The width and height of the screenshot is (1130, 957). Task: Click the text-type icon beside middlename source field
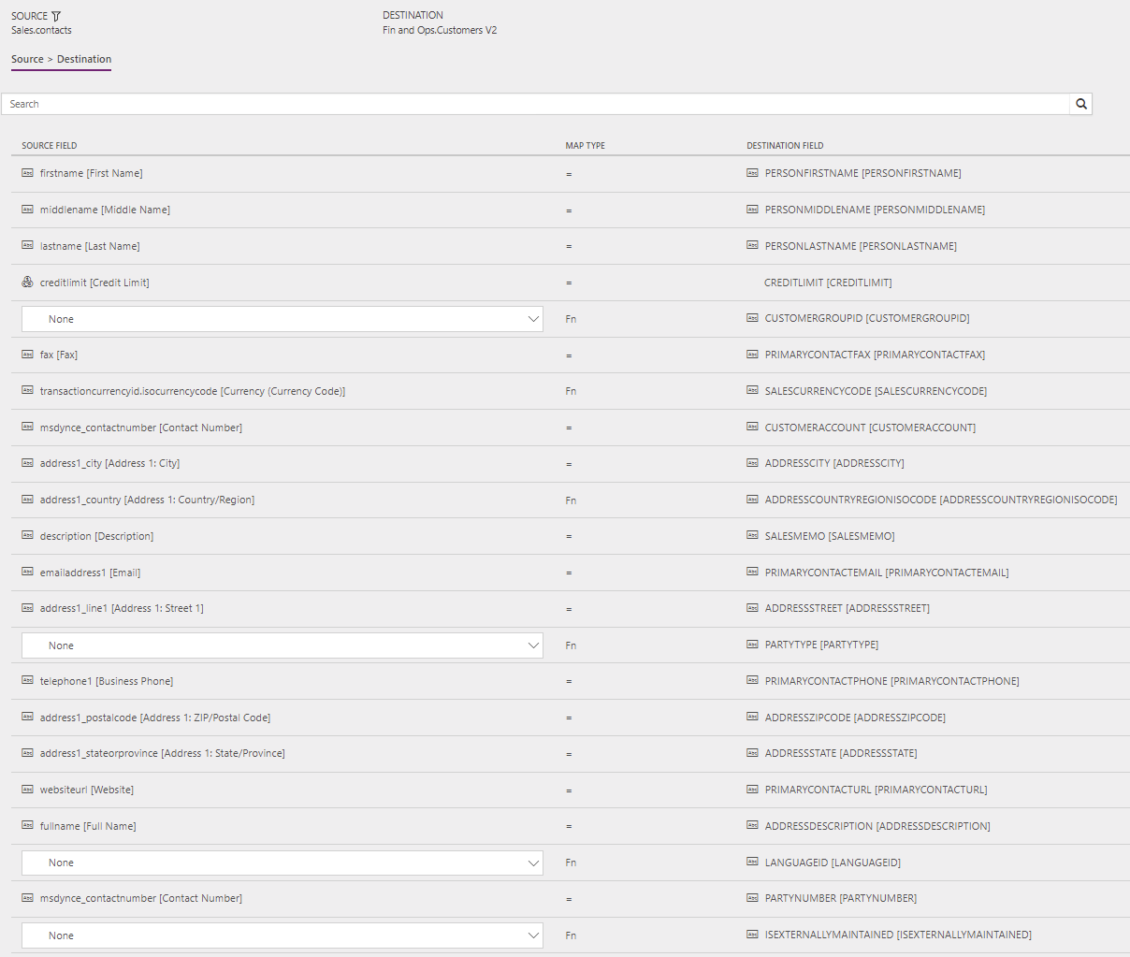click(x=28, y=210)
